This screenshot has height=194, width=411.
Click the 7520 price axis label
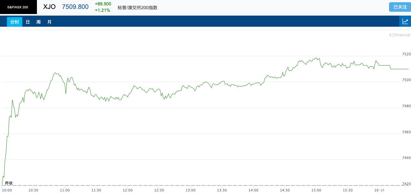(x=406, y=54)
